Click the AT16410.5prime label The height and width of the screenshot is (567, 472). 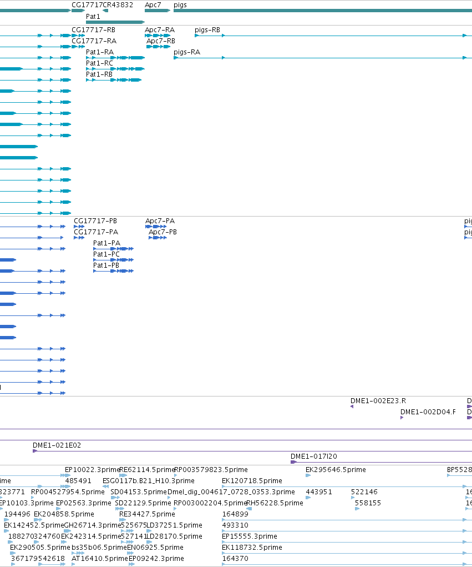(x=100, y=559)
